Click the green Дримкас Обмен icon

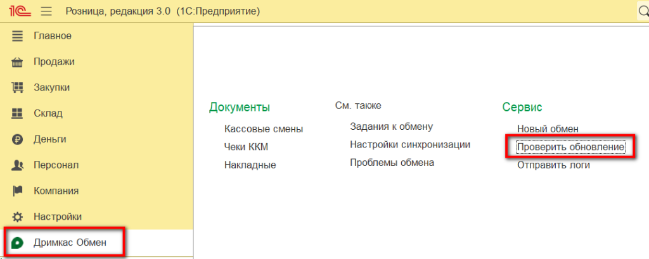(x=18, y=243)
